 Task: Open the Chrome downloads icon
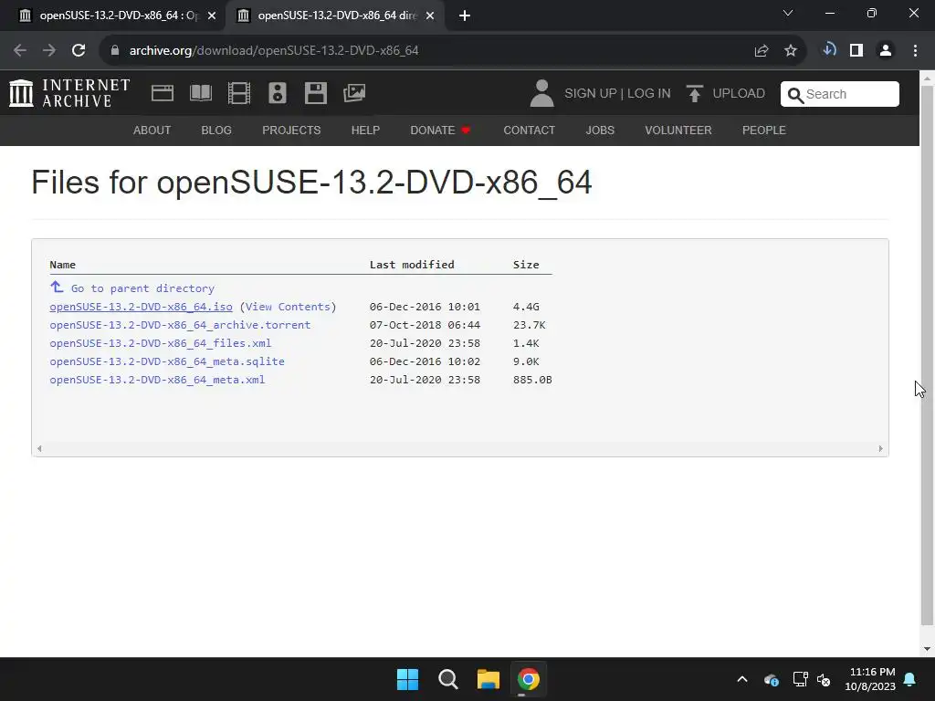coord(829,50)
